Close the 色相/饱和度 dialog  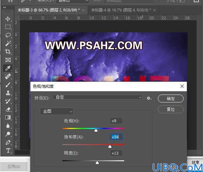point(182,86)
